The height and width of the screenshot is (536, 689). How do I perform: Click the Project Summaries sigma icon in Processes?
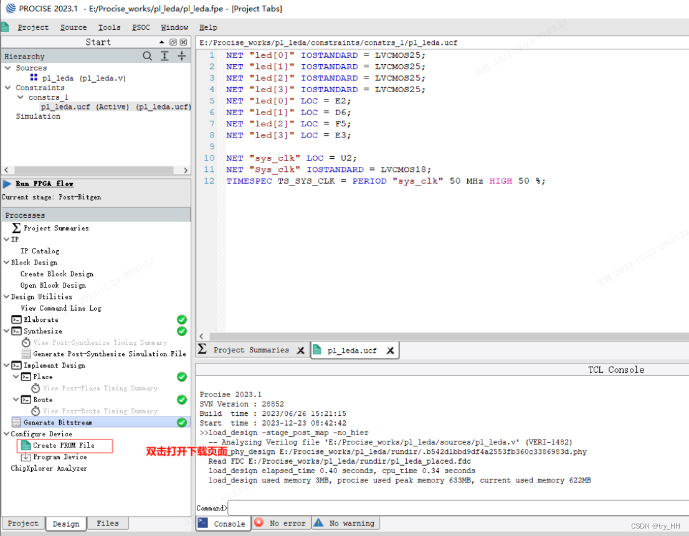click(x=16, y=228)
